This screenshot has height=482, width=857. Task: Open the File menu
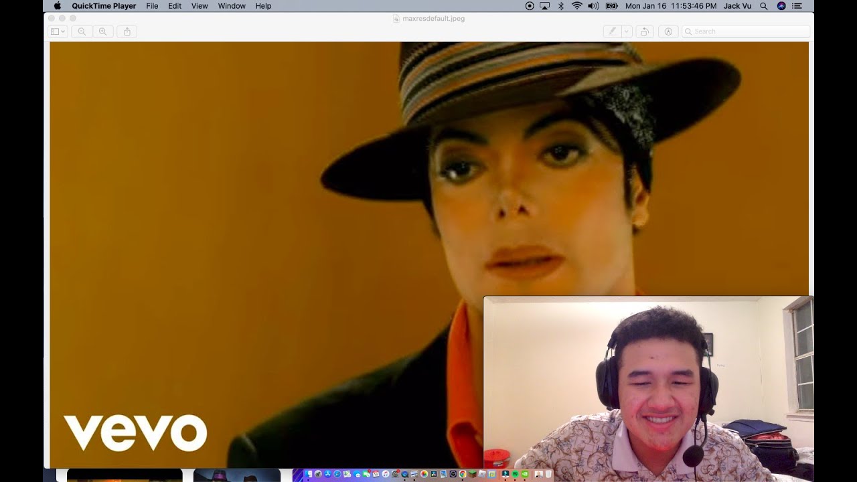pyautogui.click(x=152, y=6)
